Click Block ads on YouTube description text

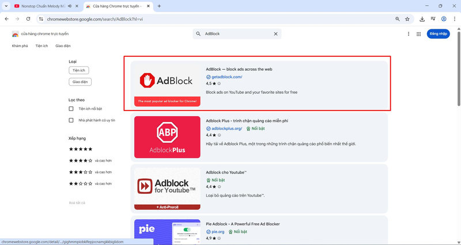point(252,93)
